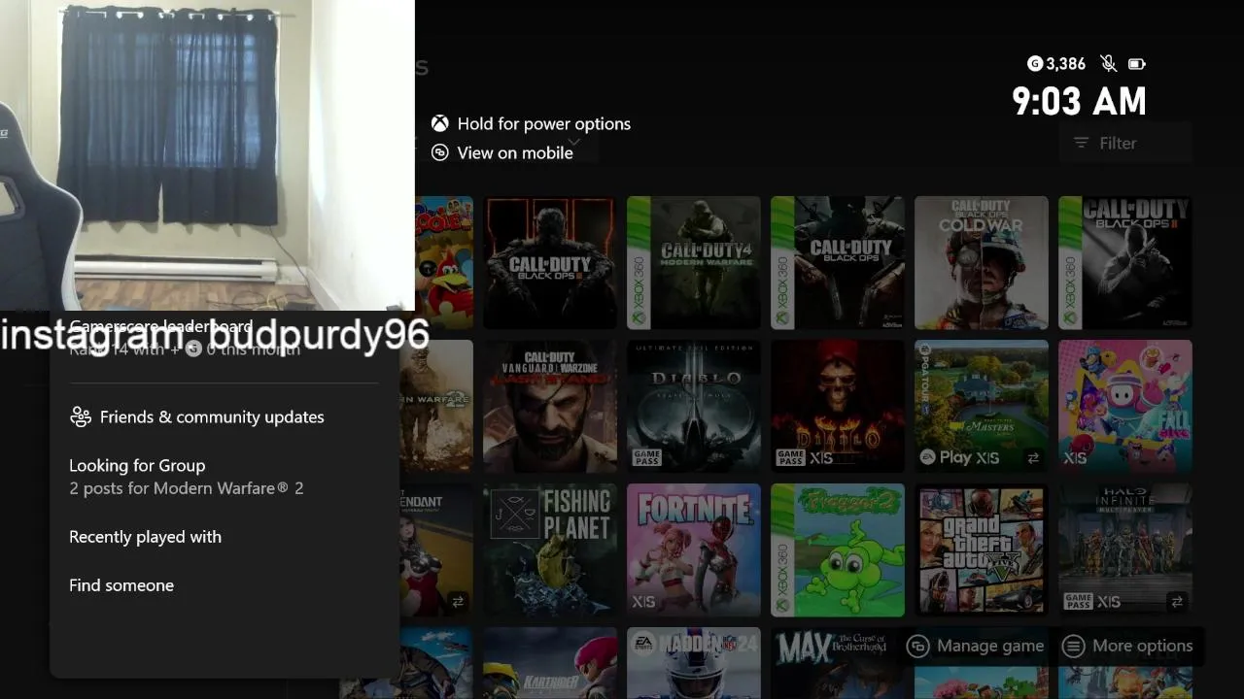Click the X|S badge on Fortnite tile
This screenshot has width=1244, height=699.
tap(643, 602)
